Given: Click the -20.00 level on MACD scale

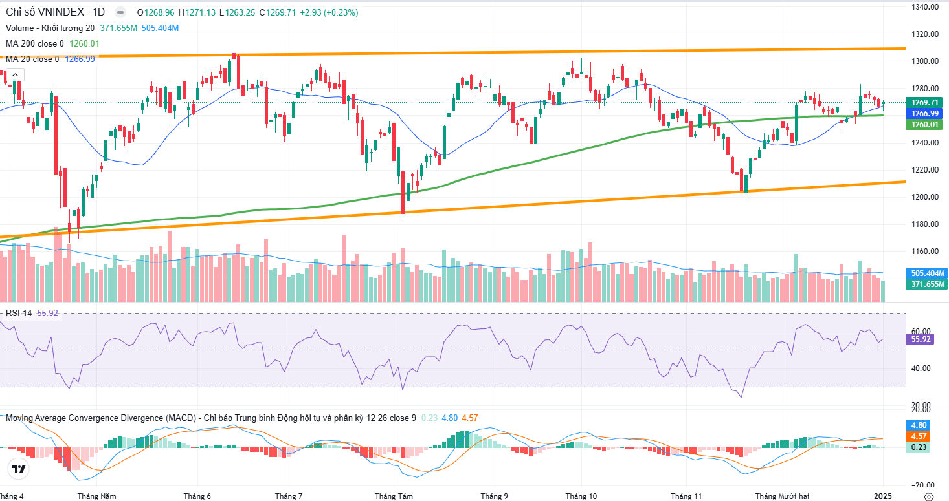Looking at the screenshot, I should point(922,485).
